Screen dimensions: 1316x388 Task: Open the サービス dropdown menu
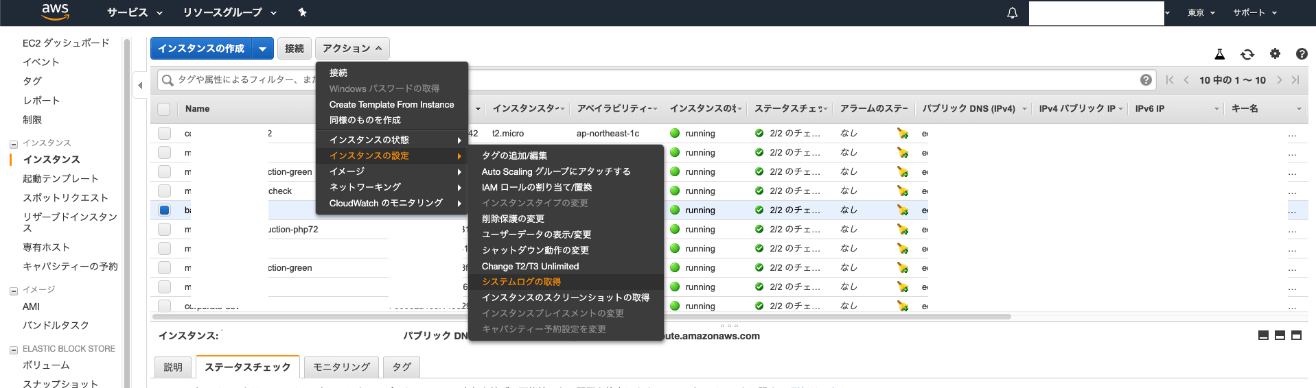pos(135,12)
